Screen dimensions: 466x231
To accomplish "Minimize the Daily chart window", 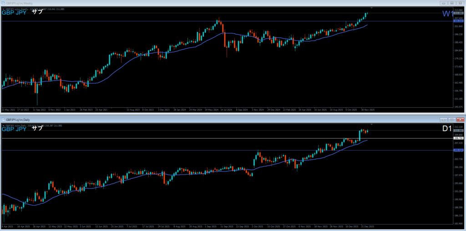I will 443,119.
